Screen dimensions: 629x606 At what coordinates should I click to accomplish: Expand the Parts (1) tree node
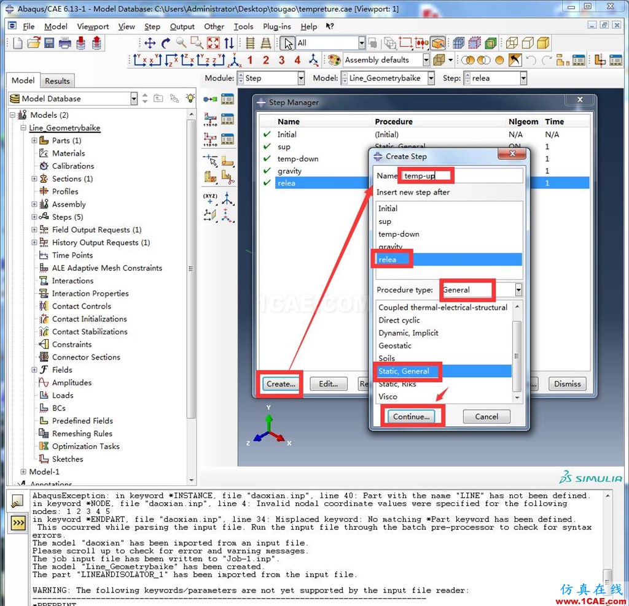[x=34, y=140]
